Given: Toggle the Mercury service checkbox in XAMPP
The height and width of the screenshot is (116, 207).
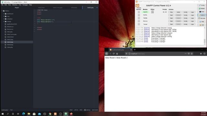Looking at the screenshot, I should (x=139, y=21).
